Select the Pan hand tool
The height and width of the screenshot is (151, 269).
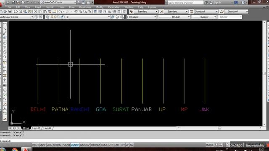pos(76,11)
